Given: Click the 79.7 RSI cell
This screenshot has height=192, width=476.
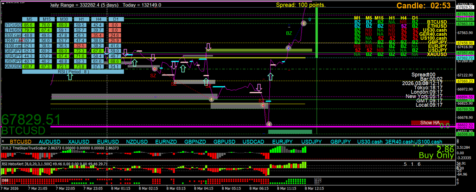Looking at the screenshot, I should click(28, 30).
